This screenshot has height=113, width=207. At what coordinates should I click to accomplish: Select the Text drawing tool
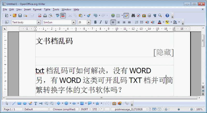(x=35, y=103)
